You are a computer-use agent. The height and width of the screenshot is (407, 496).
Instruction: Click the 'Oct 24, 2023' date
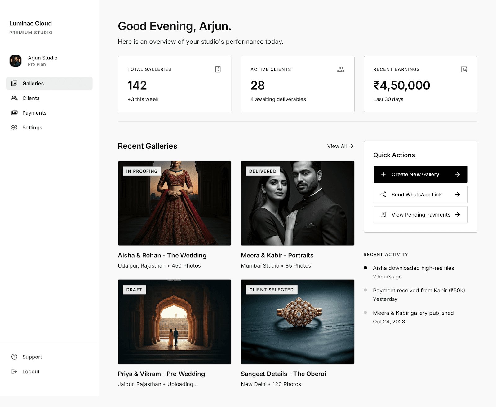(x=389, y=322)
